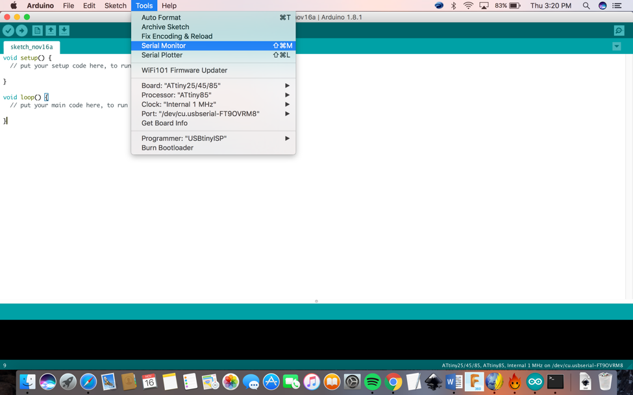This screenshot has width=633, height=395.
Task: Click the clock showing Thu 3:20 PM
Action: tap(551, 6)
